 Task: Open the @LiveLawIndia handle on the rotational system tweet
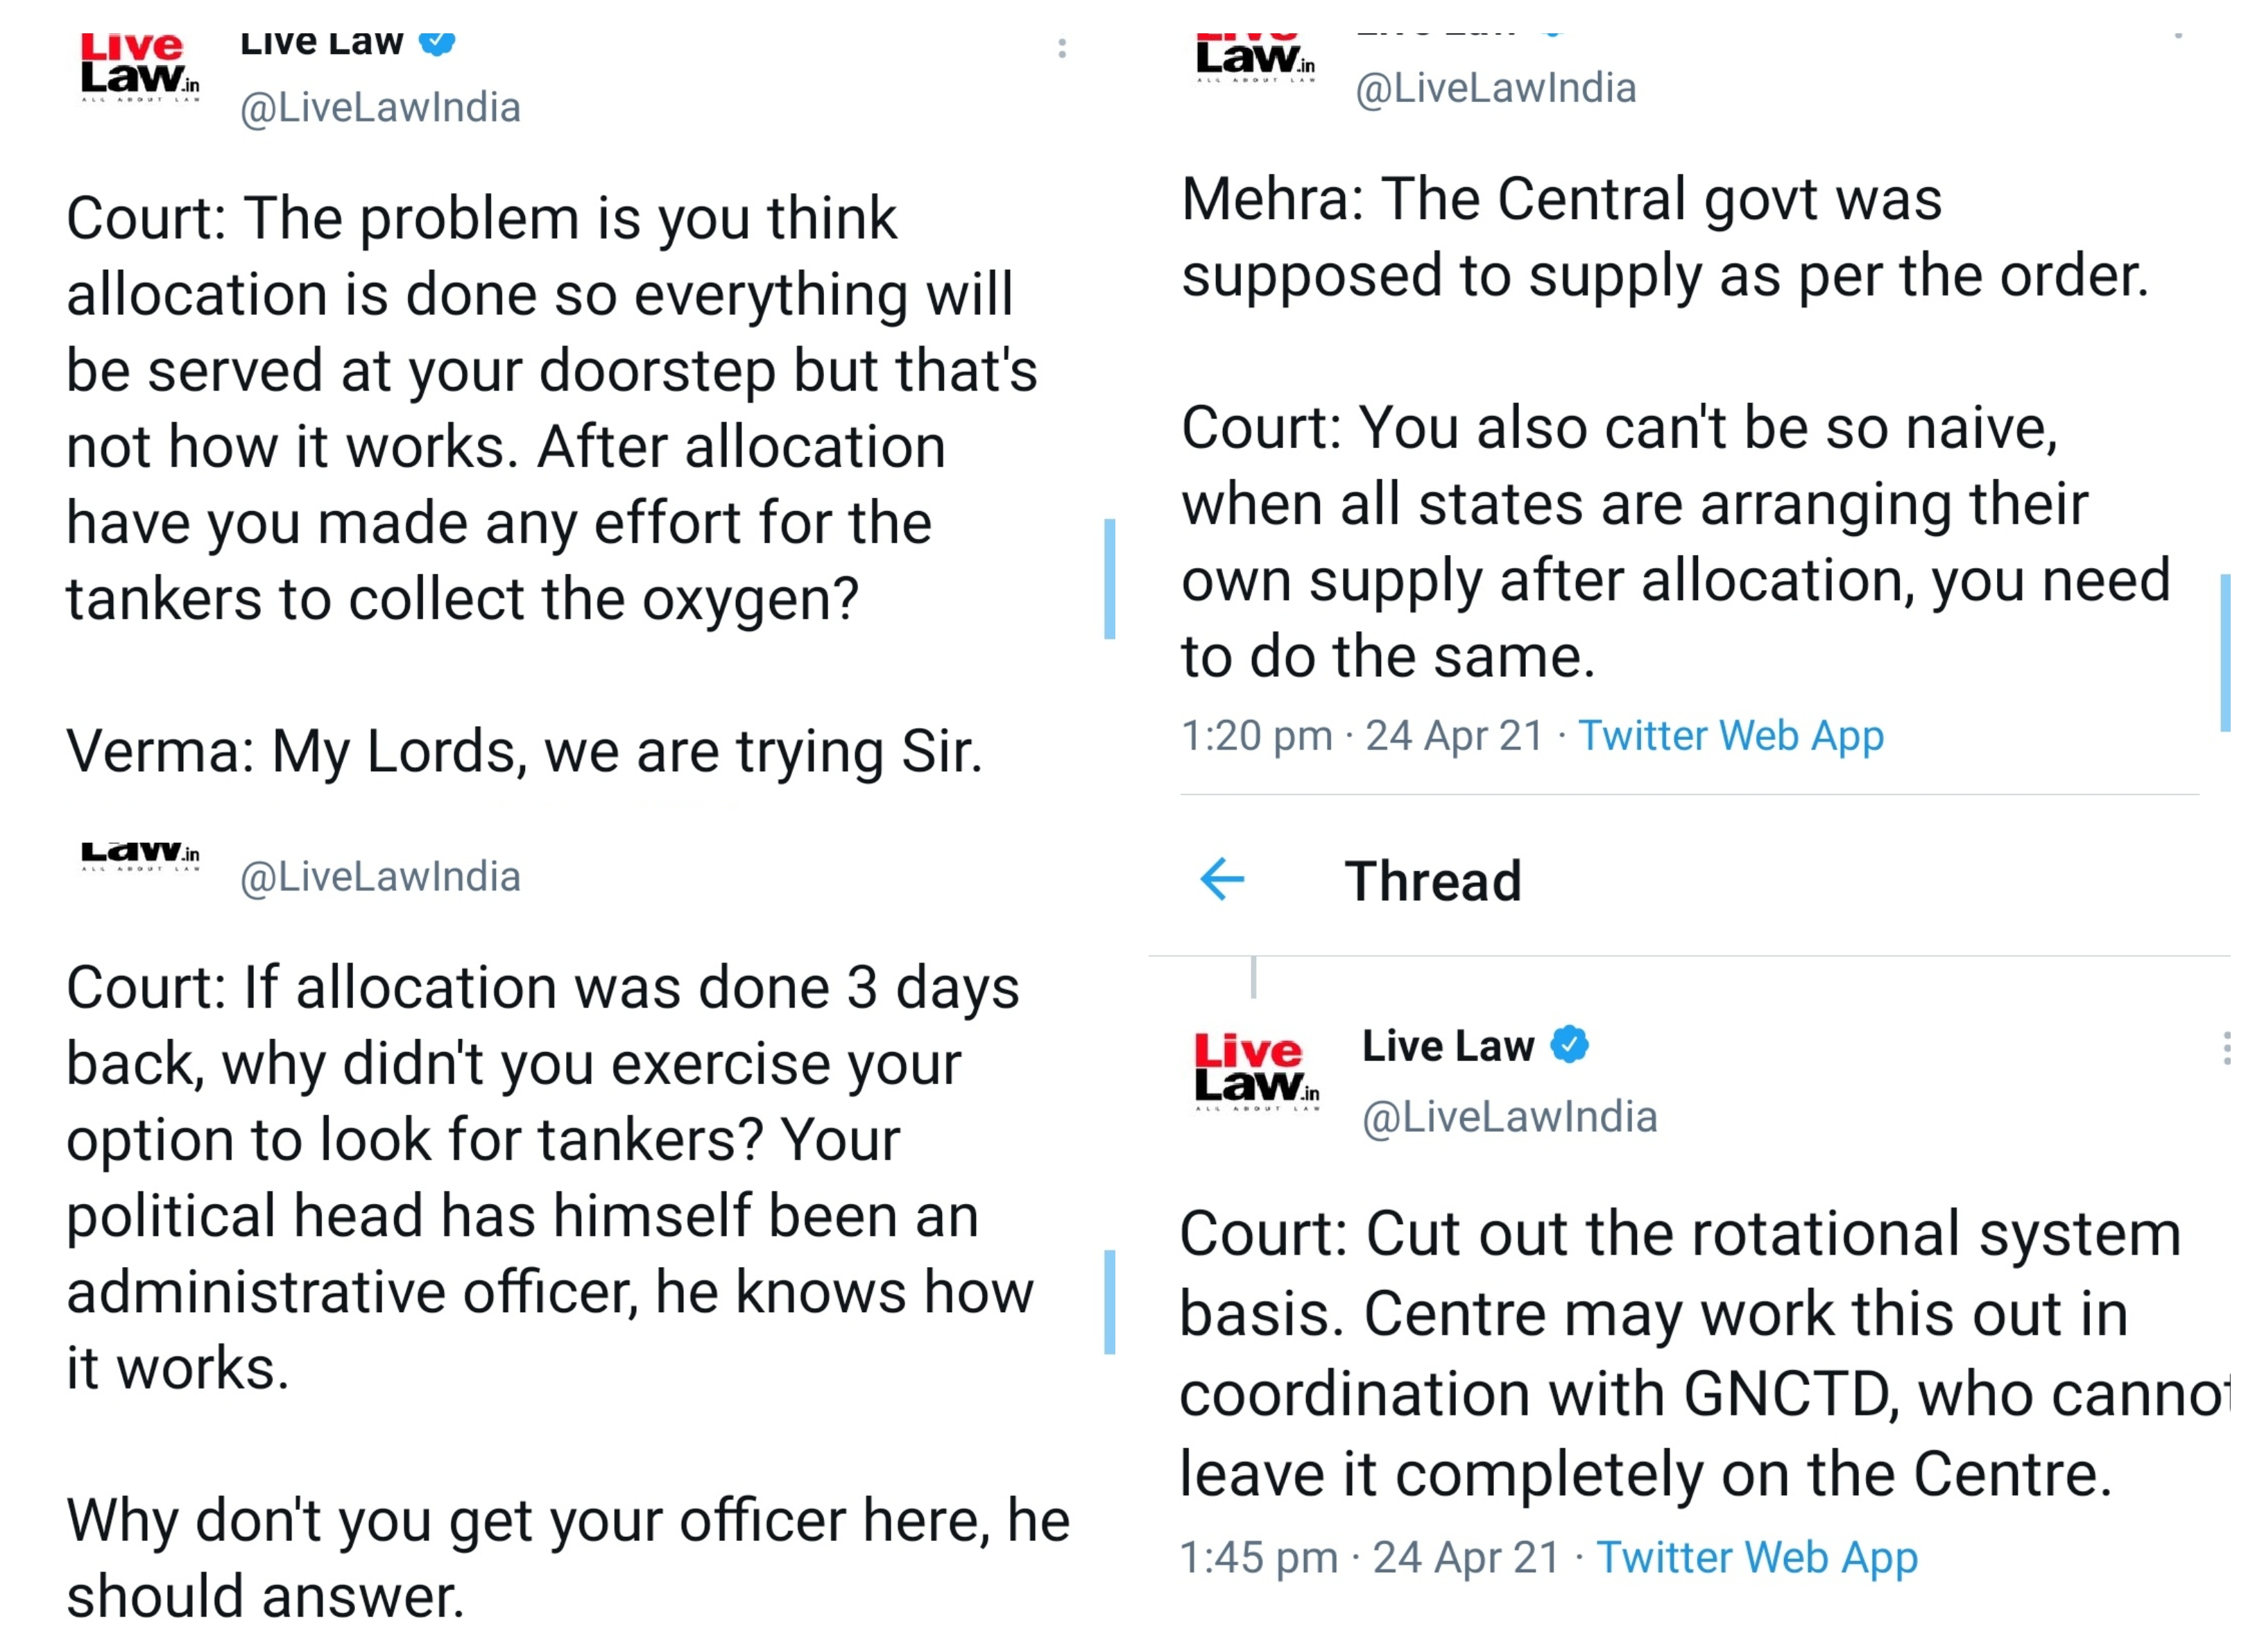tap(1509, 1117)
